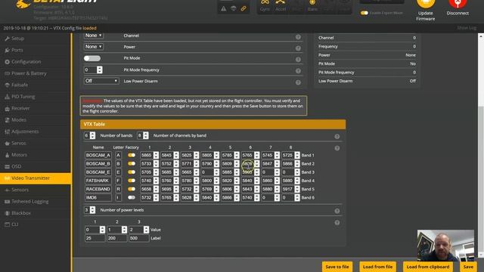Toggle Factory switch for BOSCAM_E band
The height and width of the screenshot is (272, 484).
pos(132,172)
